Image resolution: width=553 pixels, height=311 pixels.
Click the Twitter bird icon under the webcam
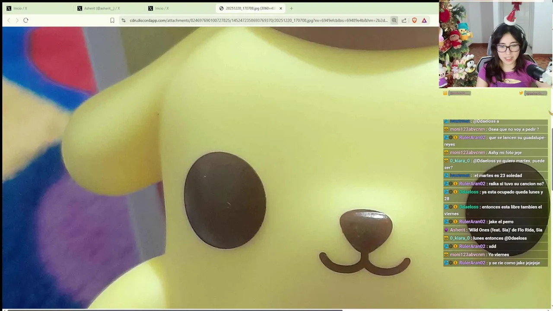coord(521,93)
